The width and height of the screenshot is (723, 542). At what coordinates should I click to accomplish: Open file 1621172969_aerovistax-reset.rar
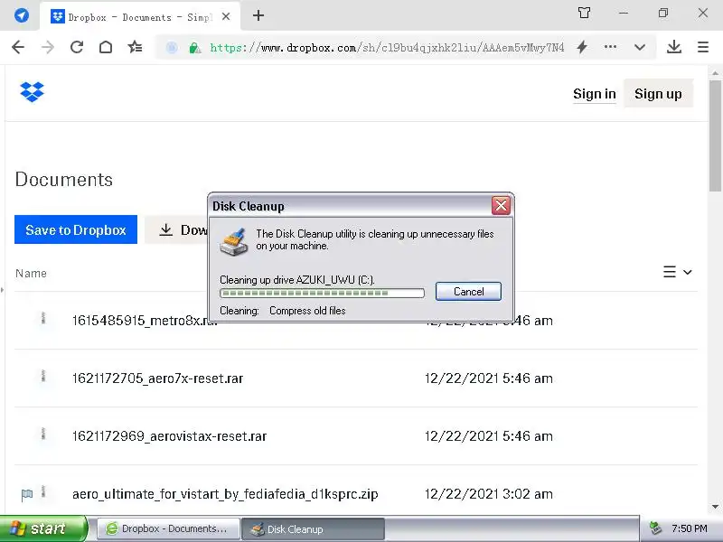click(169, 436)
